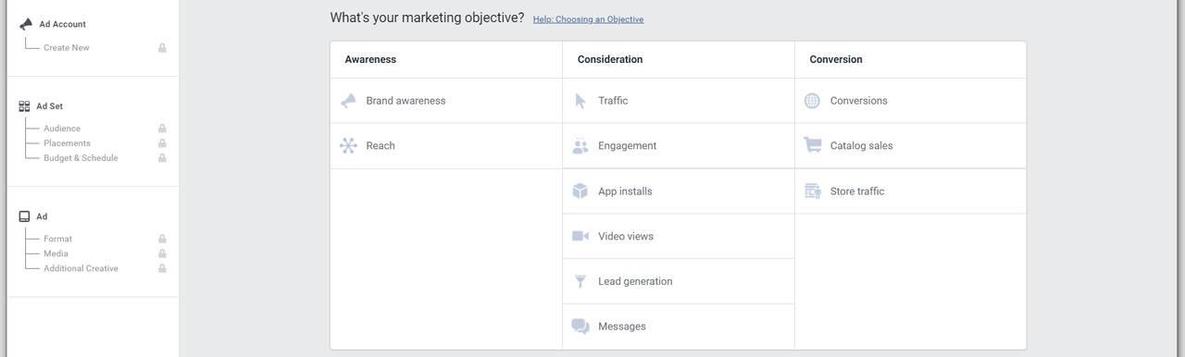This screenshot has width=1185, height=357.
Task: Click the lock icon beside Format
Action: pyautogui.click(x=162, y=239)
